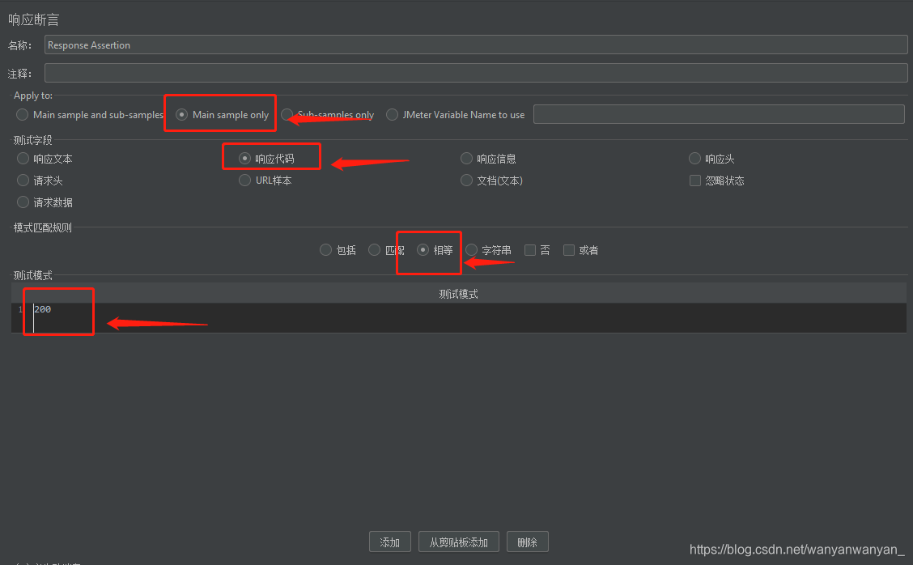Select the URL样本 test field option
This screenshot has width=913, height=565.
(244, 180)
